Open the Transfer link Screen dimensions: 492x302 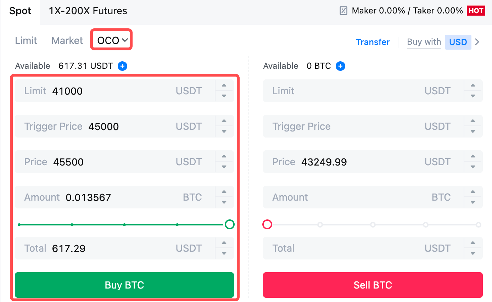coord(373,42)
